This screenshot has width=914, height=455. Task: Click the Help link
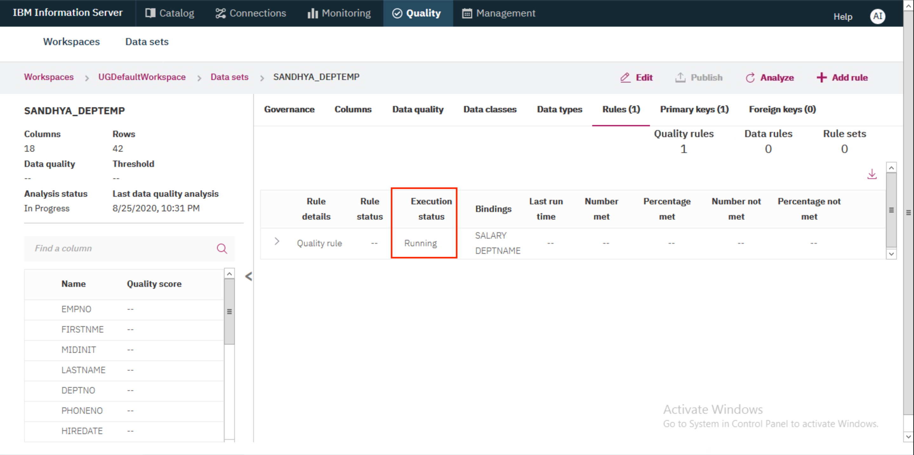pyautogui.click(x=843, y=16)
